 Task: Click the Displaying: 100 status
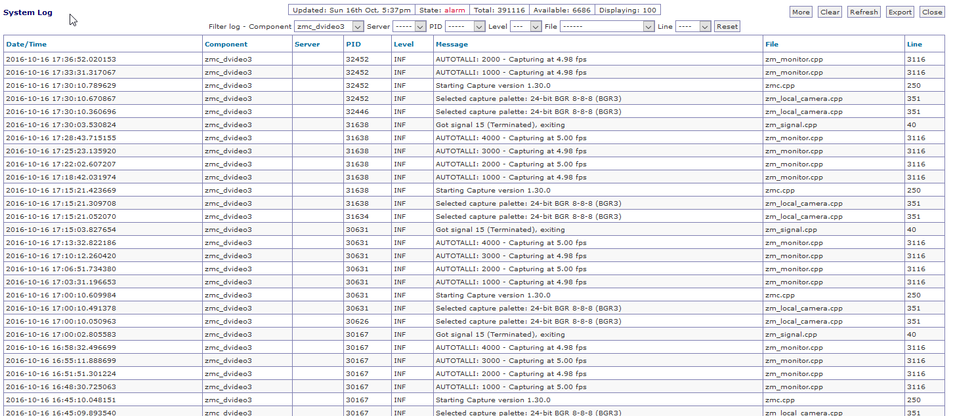pos(628,10)
